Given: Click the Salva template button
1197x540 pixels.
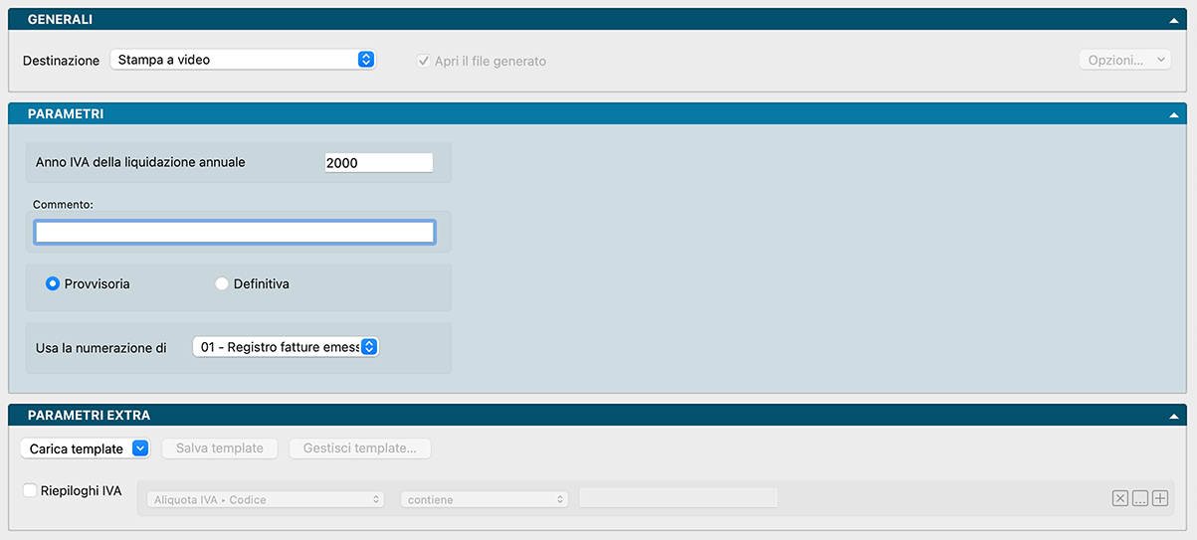Looking at the screenshot, I should [x=220, y=449].
